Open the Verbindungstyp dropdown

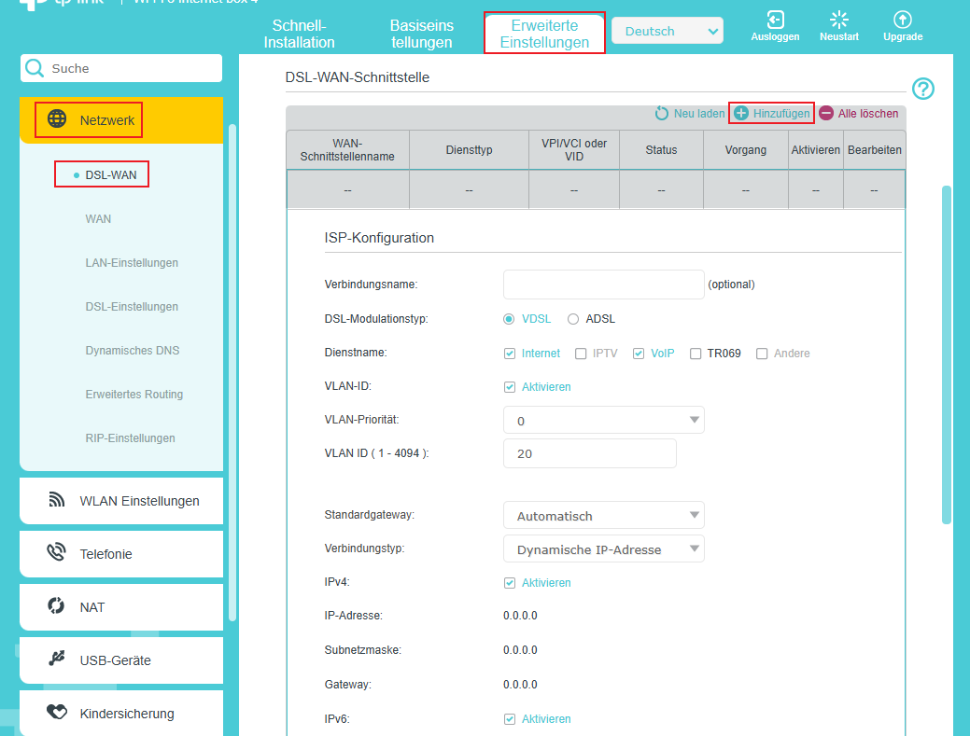603,549
